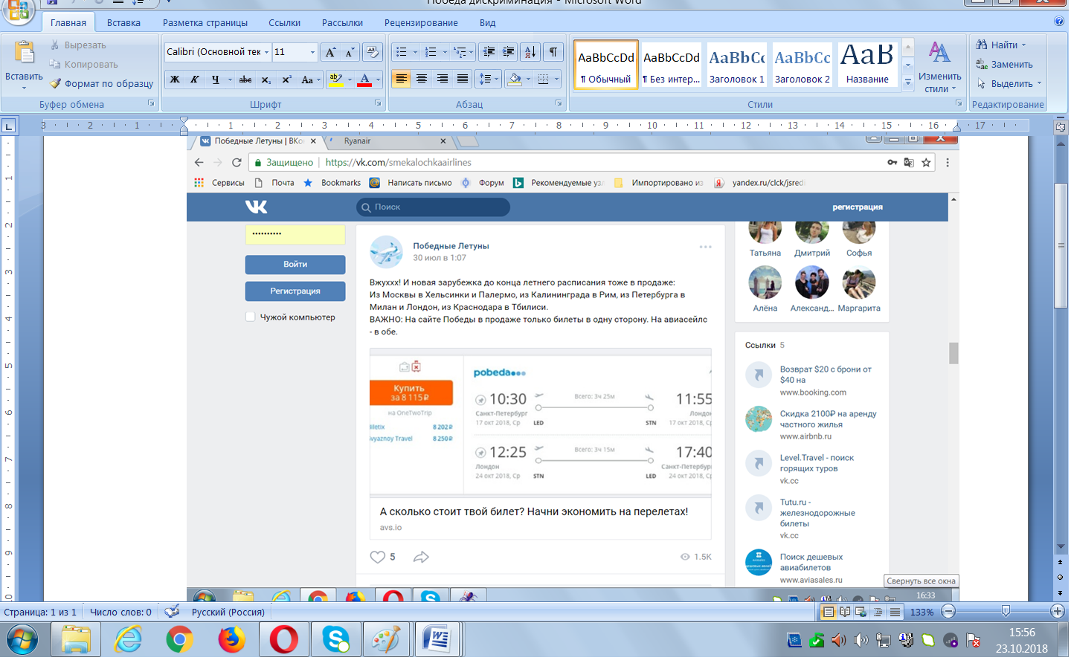The width and height of the screenshot is (1071, 669).
Task: Zoom out with the minus button
Action: click(948, 611)
